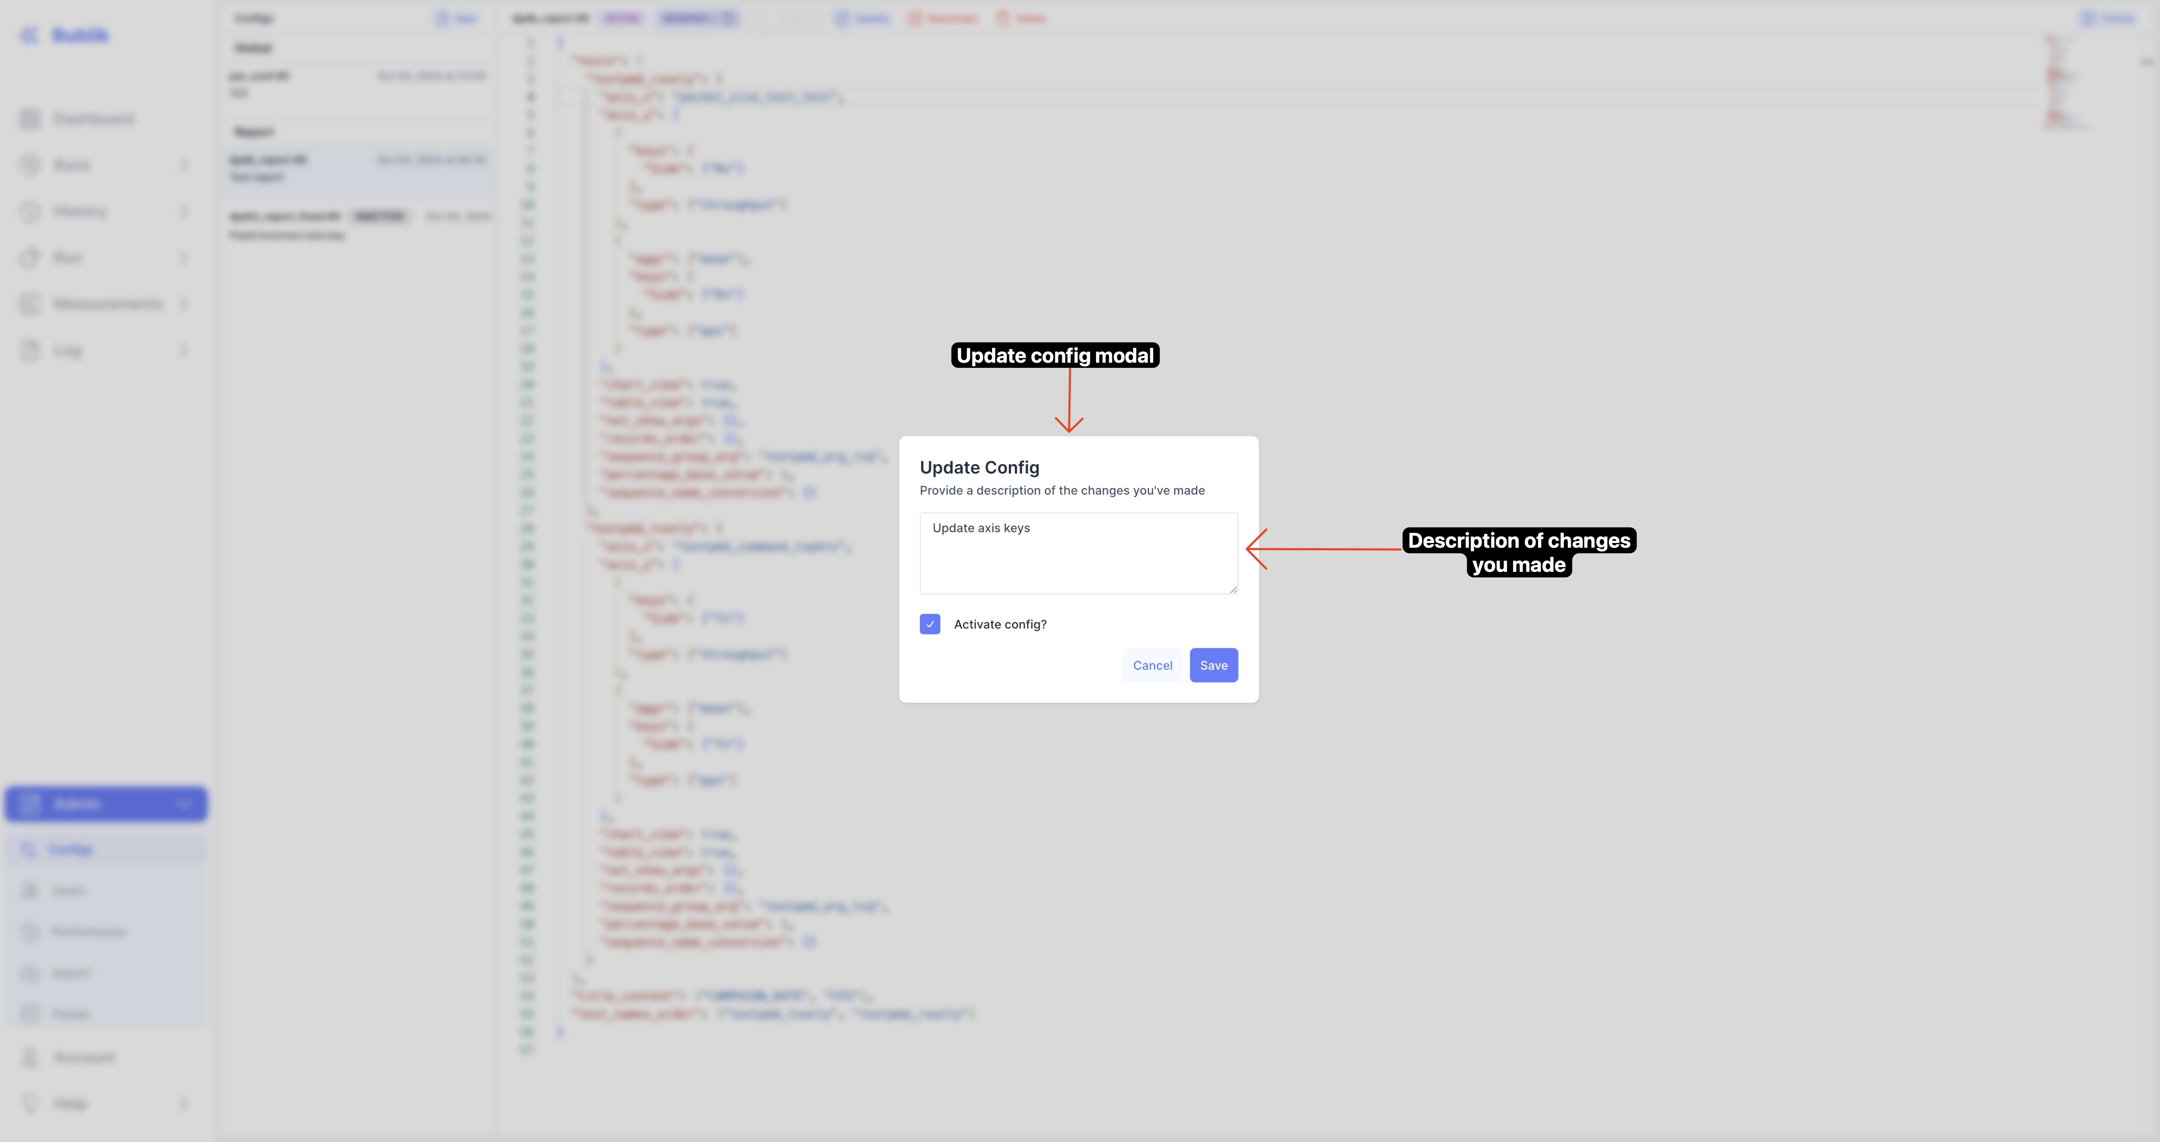The width and height of the screenshot is (2160, 1142).
Task: Switch to the Config admin menu item
Action: [x=71, y=849]
